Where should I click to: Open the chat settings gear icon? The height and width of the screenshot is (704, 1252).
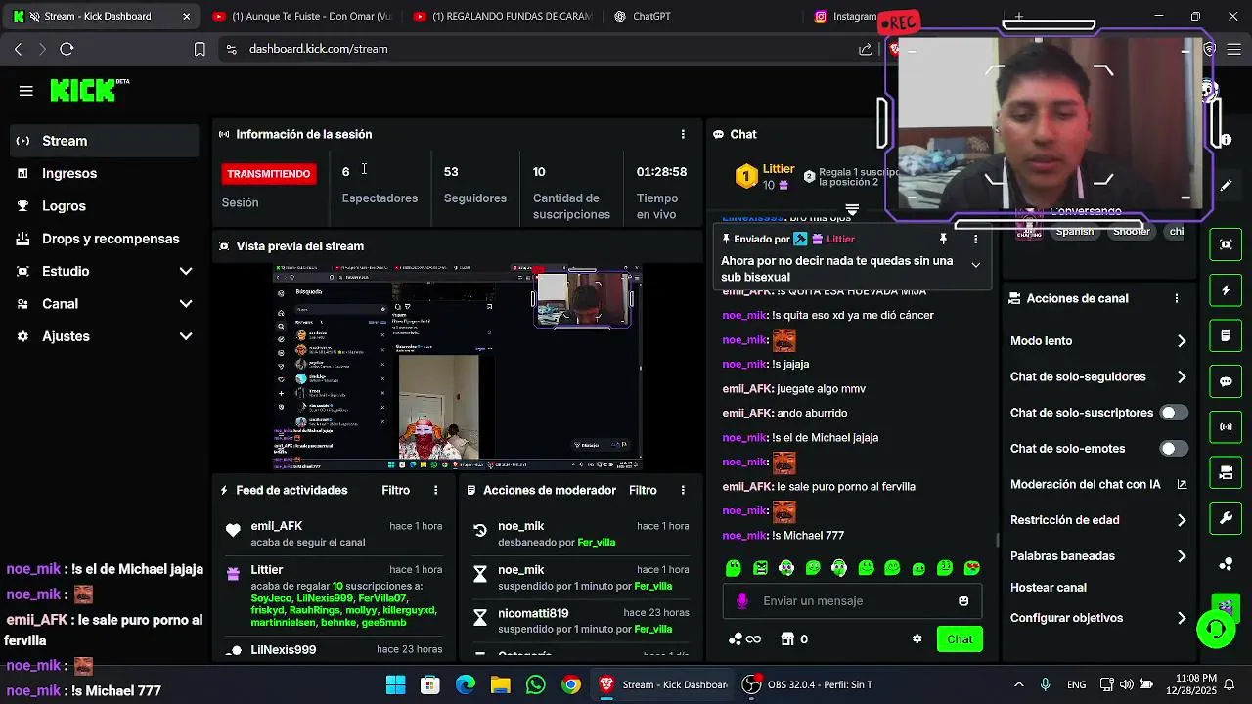(x=917, y=639)
